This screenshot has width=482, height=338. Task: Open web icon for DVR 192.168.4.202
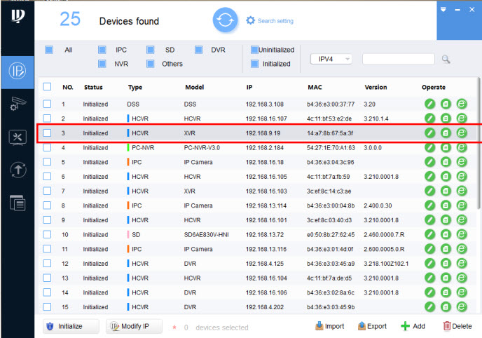[x=462, y=306]
